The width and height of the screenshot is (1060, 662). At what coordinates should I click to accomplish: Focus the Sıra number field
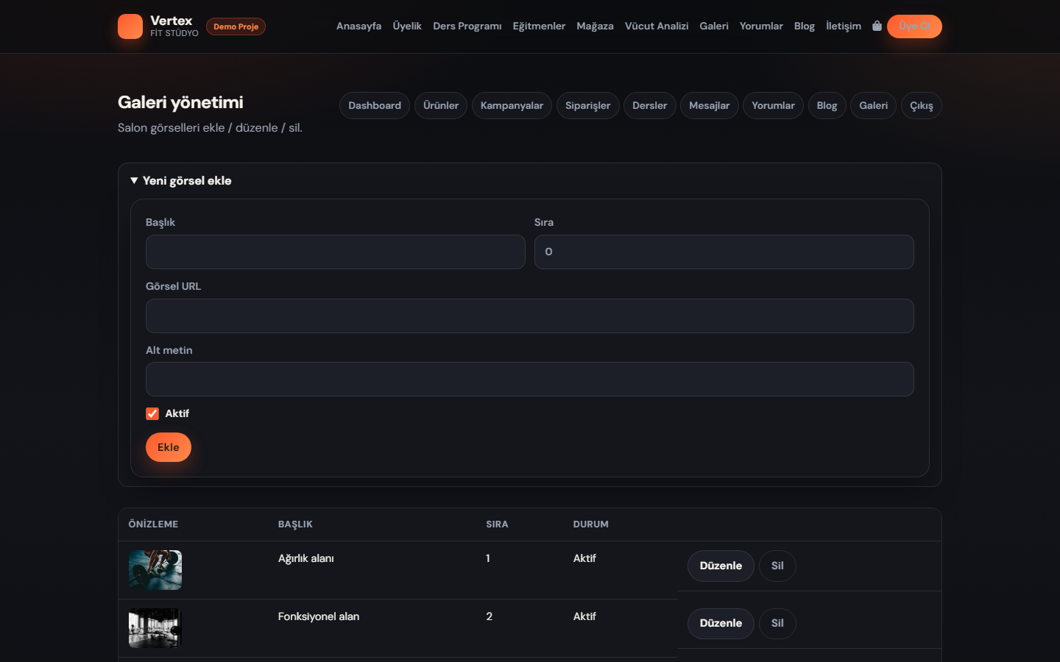(724, 252)
